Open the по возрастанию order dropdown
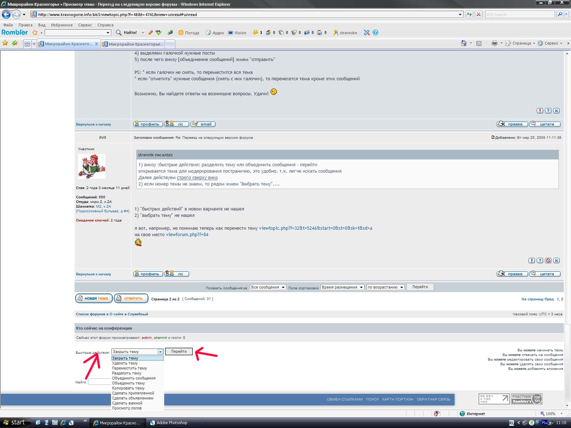571x428 pixels. pyautogui.click(x=386, y=287)
